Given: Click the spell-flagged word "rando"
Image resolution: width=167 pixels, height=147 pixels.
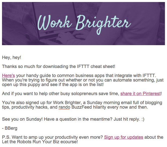Looking at the screenshot, I should [x=64, y=107].
